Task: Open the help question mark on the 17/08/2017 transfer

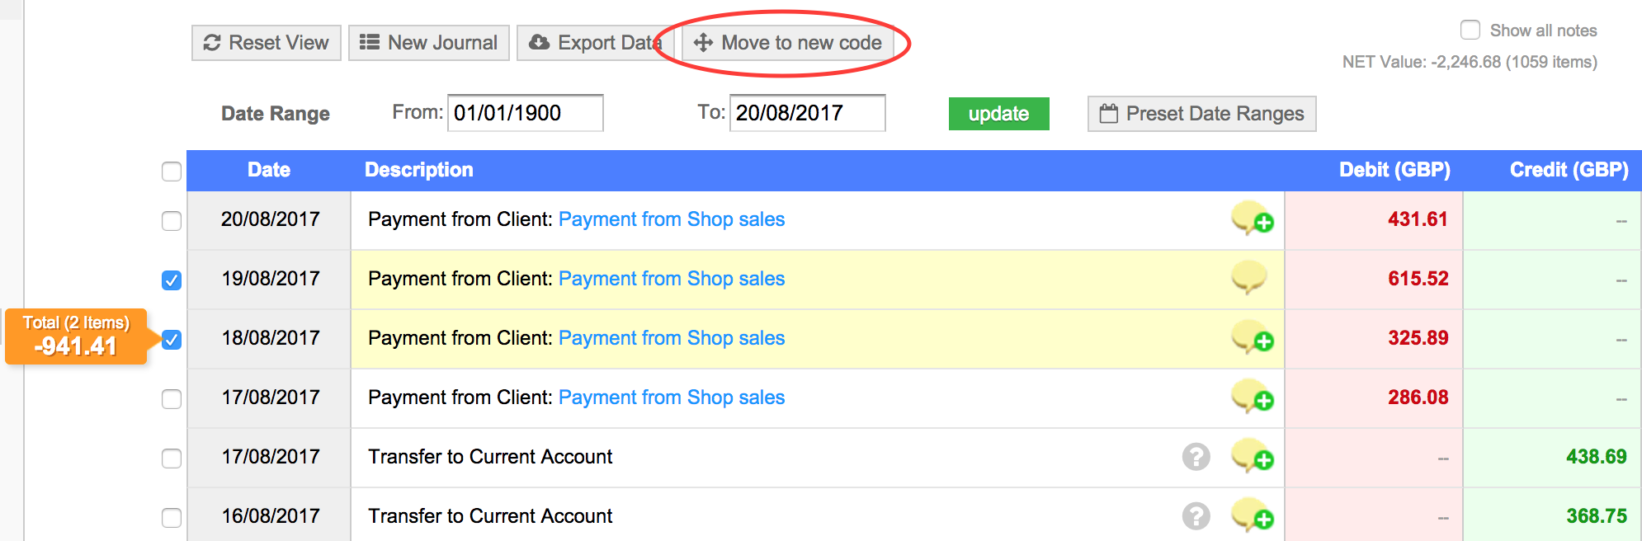Action: pos(1196,456)
